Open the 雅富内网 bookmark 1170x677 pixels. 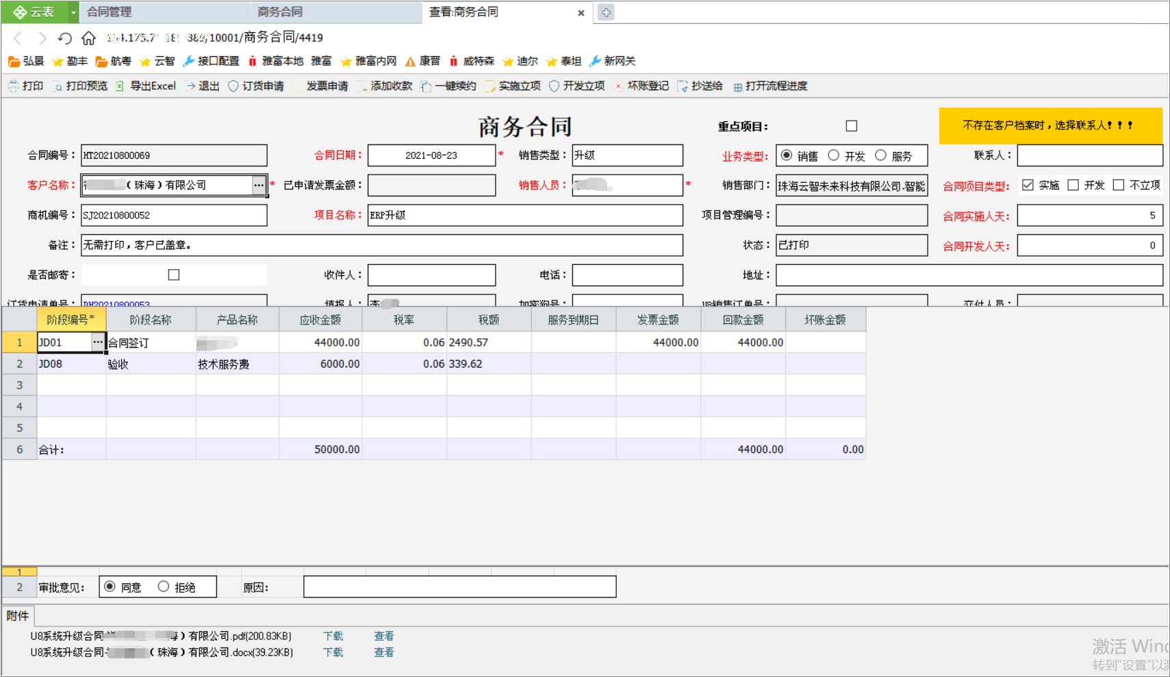pyautogui.click(x=368, y=62)
